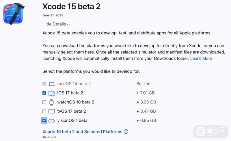Click the Xcode 15 beta 2 title
The image size is (231, 141).
pyautogui.click(x=71, y=6)
